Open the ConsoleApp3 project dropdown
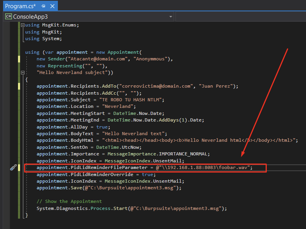The image size is (306, 229). (x=171, y=17)
